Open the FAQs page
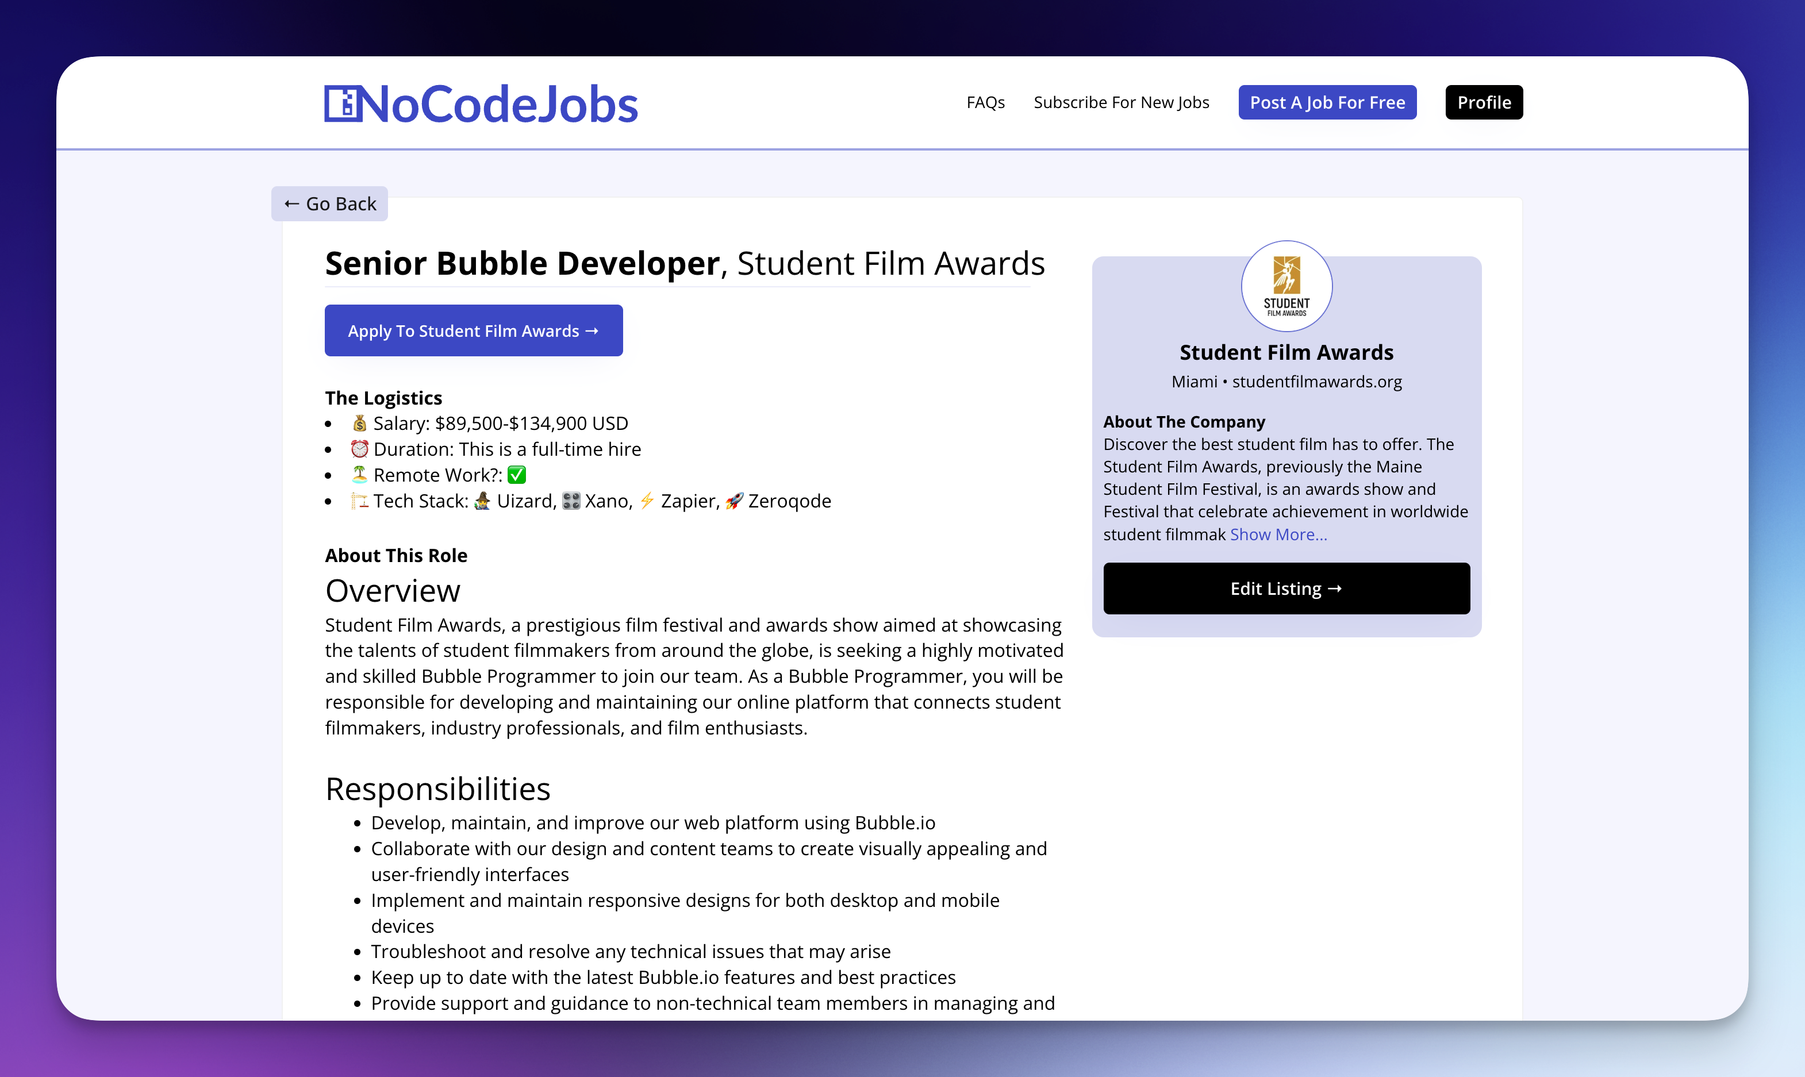This screenshot has height=1077, width=1805. pos(985,102)
